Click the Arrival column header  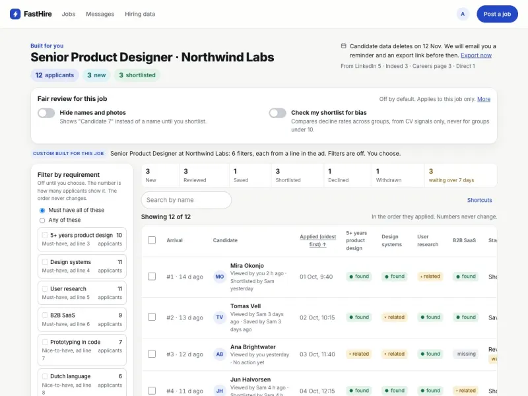(x=174, y=240)
